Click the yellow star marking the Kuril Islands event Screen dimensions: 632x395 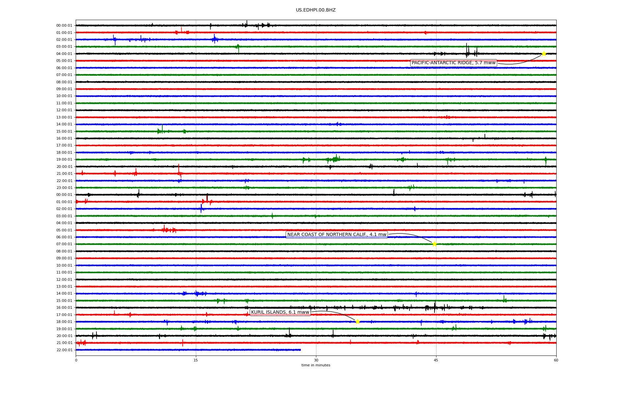(357, 322)
